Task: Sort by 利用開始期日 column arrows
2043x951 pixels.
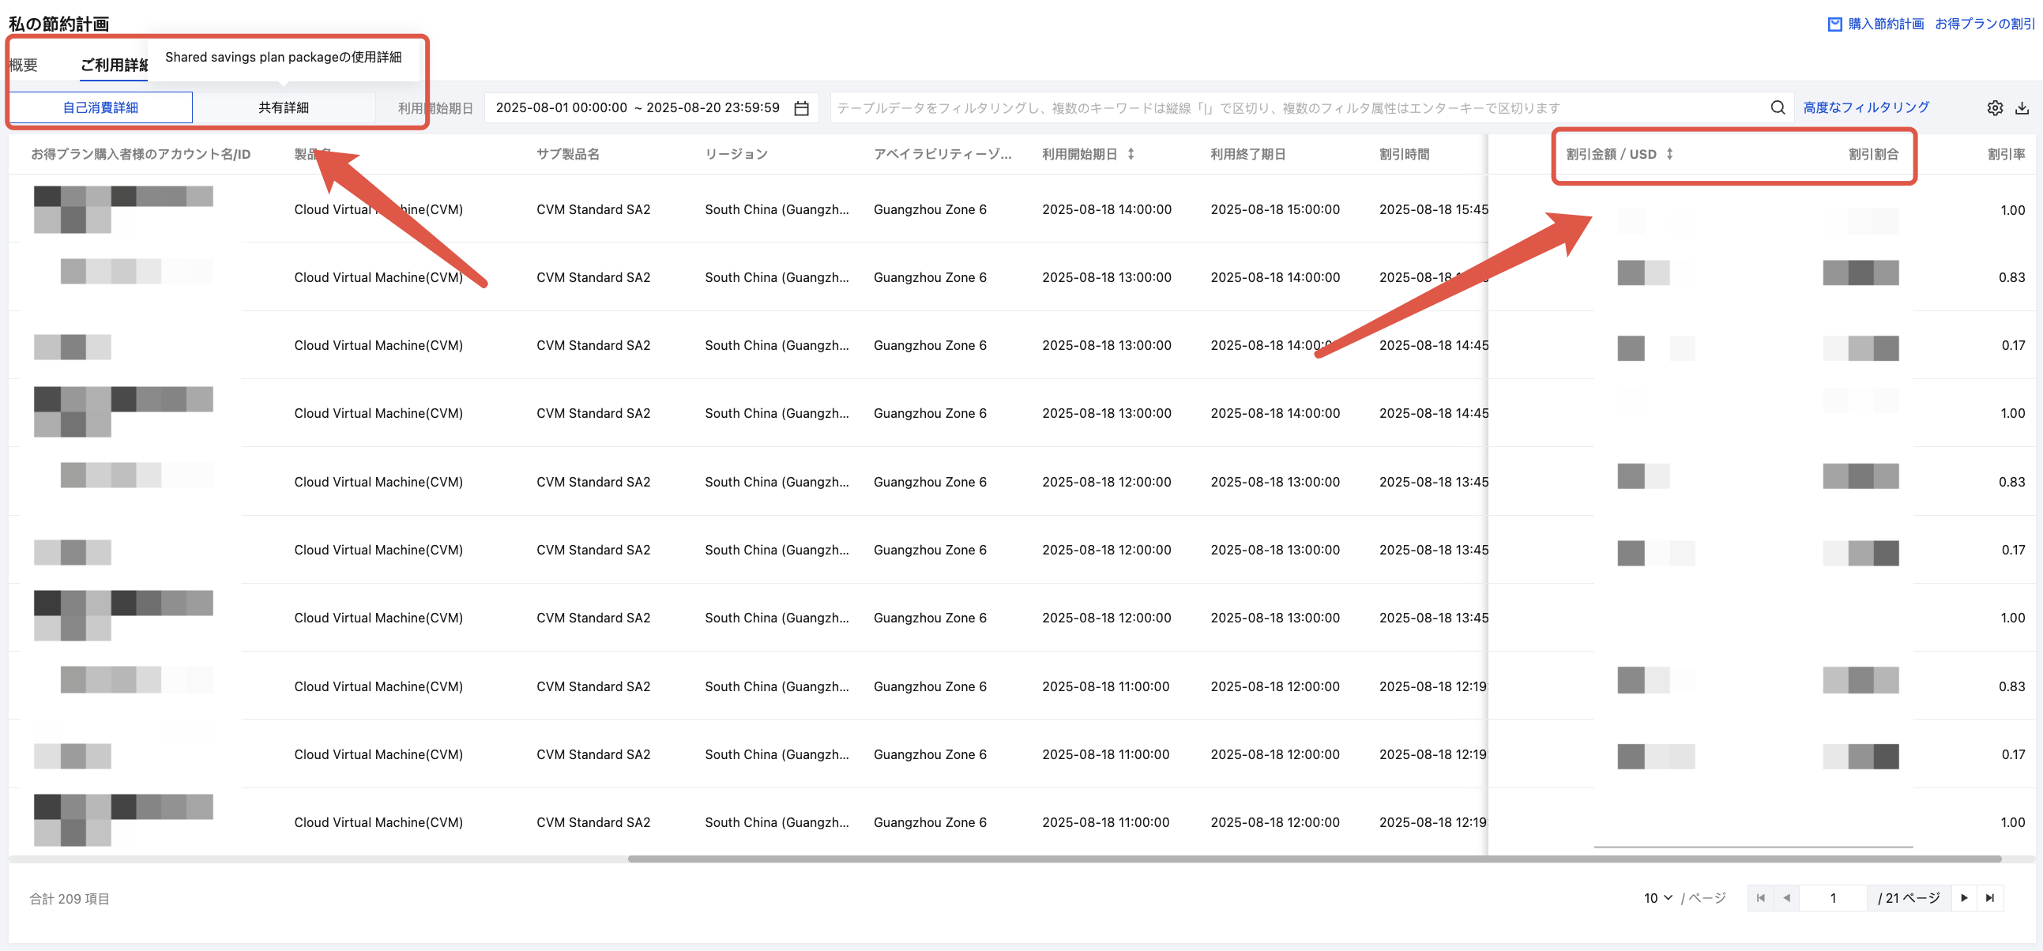Action: click(x=1131, y=154)
